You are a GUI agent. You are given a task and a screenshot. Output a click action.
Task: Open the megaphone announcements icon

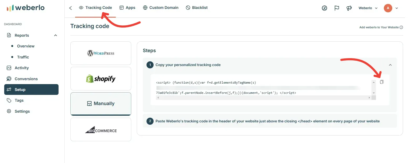tap(349, 8)
